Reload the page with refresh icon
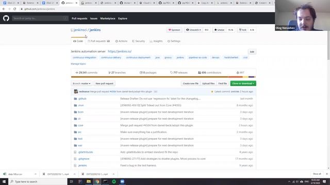 tap(15, 9)
